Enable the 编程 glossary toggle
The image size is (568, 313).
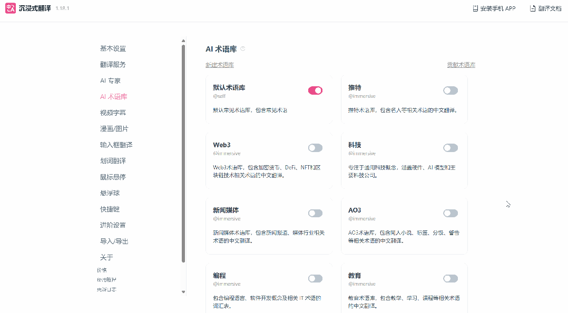coord(315,278)
